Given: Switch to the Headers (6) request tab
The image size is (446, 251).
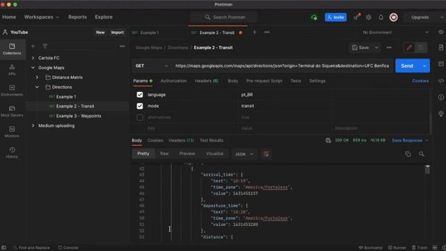Looking at the screenshot, I should [206, 81].
